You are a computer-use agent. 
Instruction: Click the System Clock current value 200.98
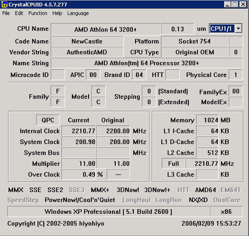tap(78, 142)
